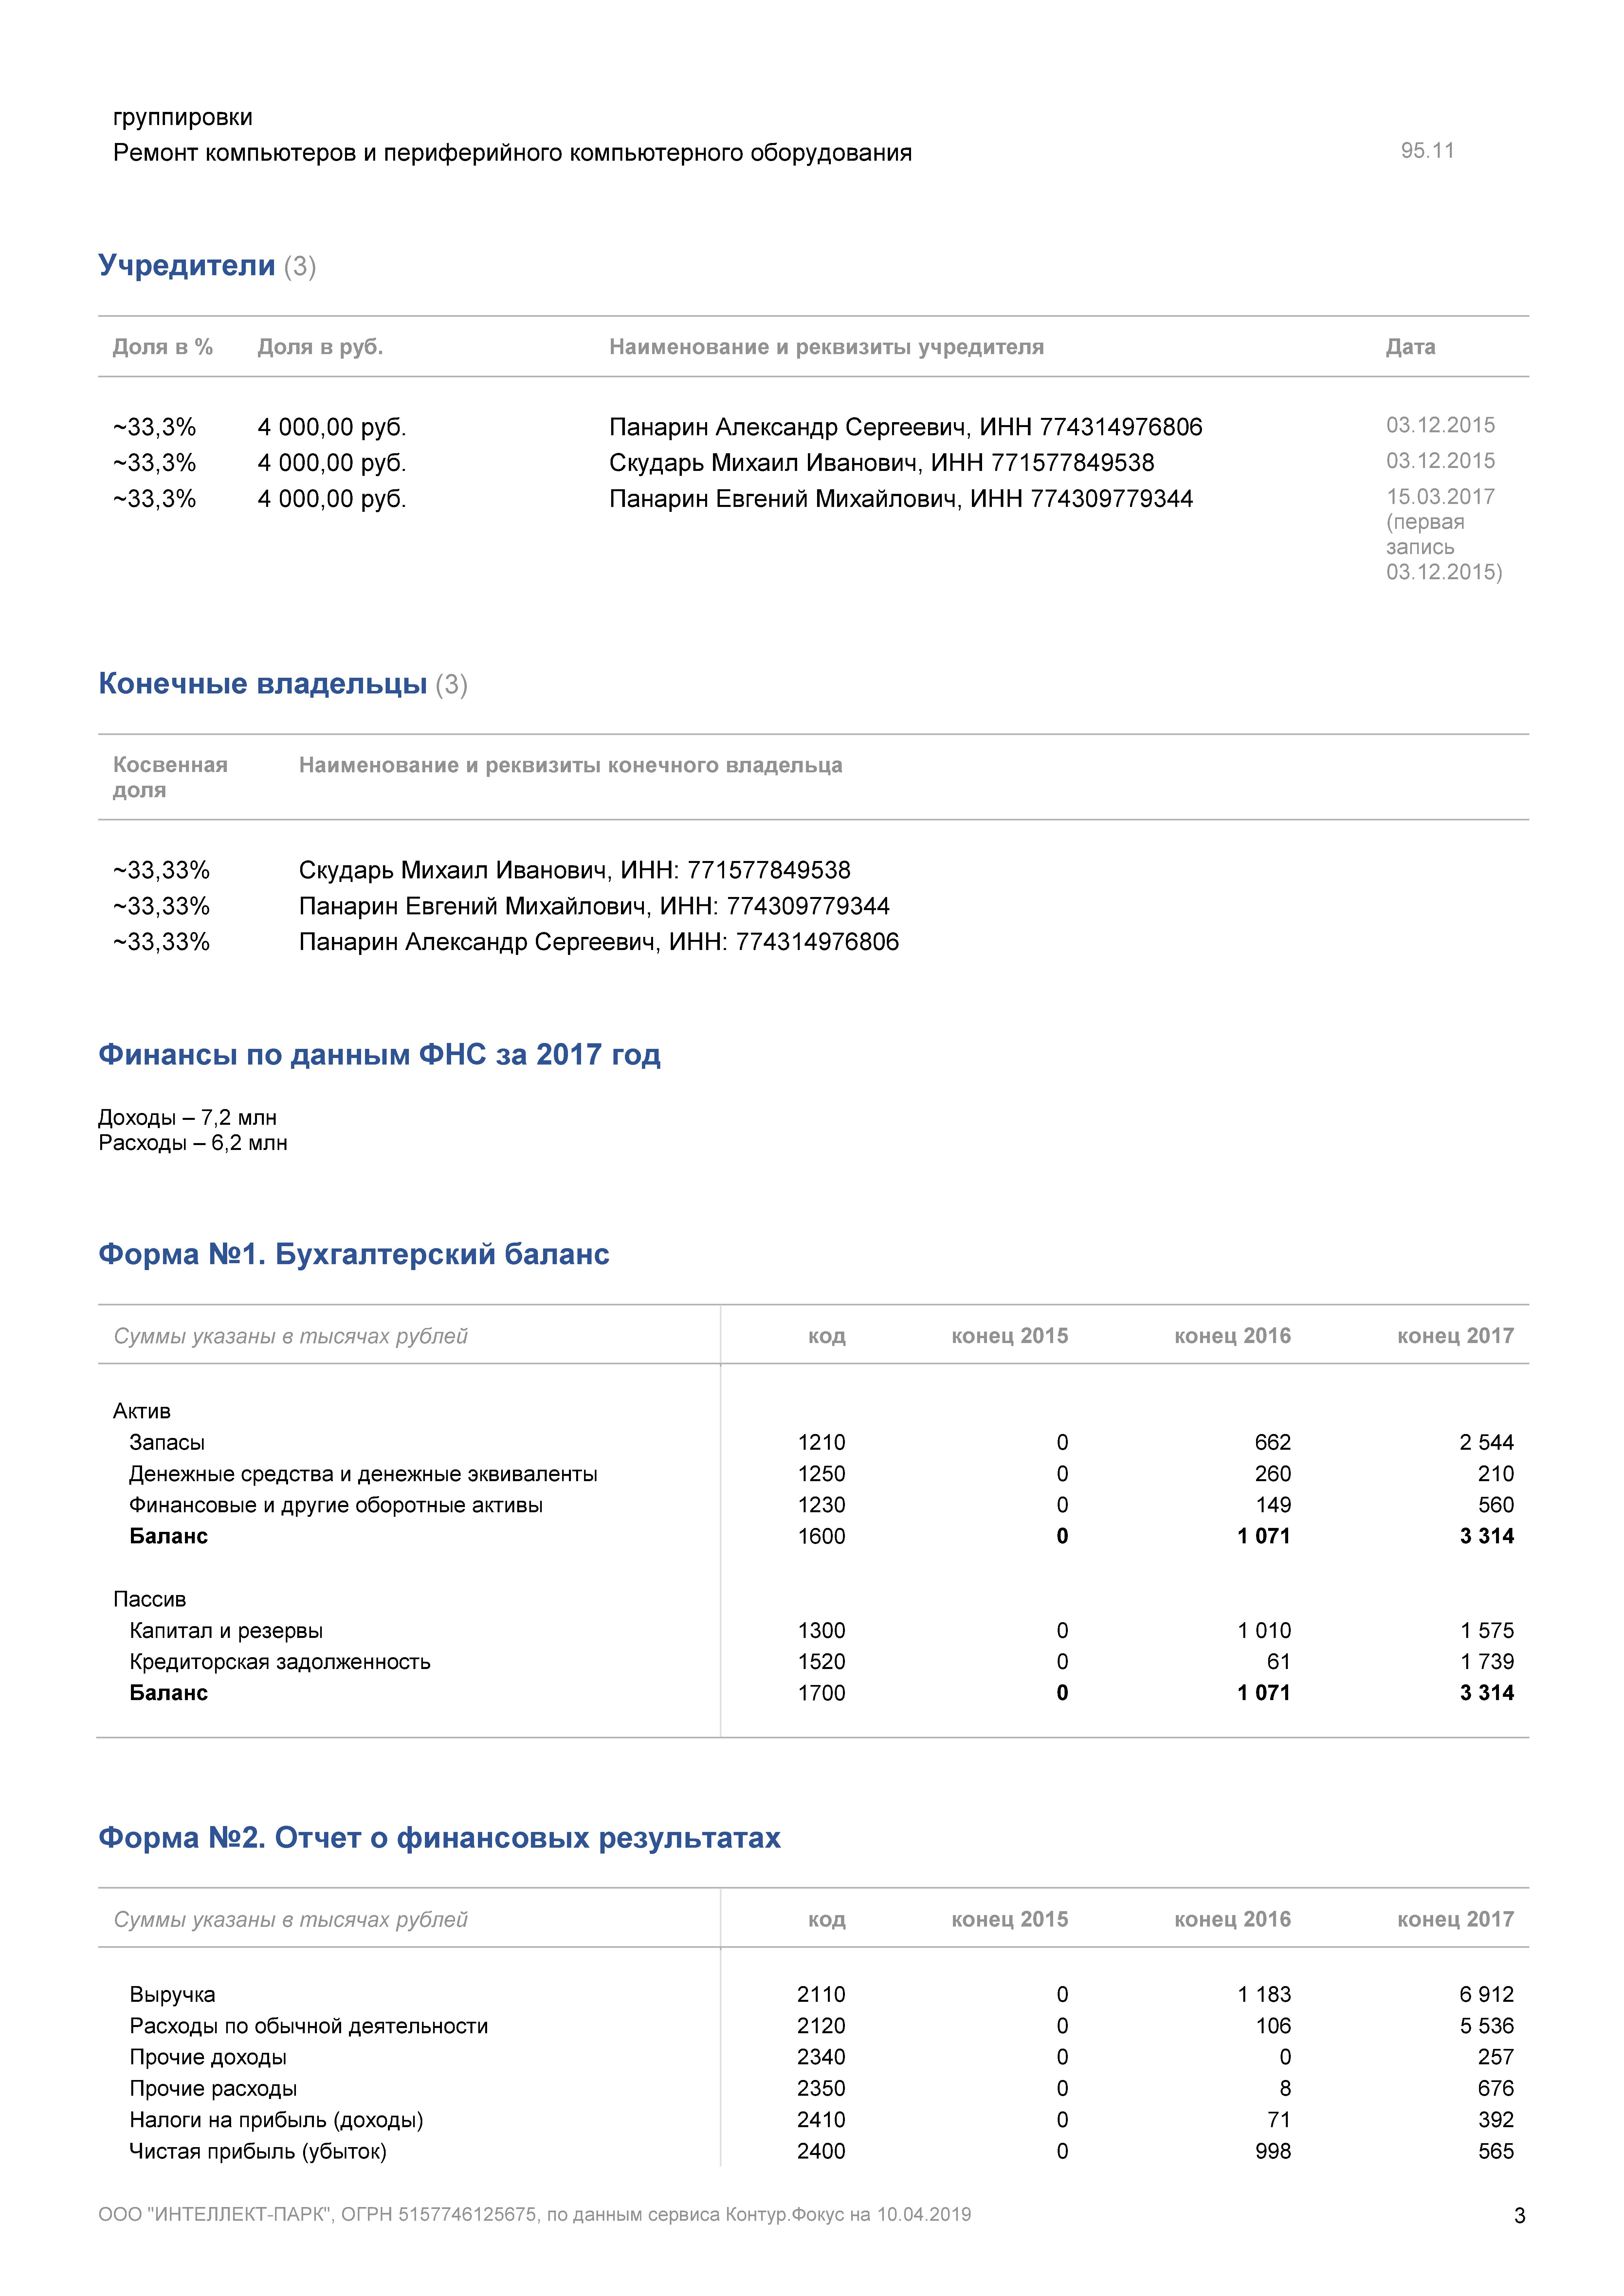The image size is (1624, 2296).
Task: Click founder 'Панарин Евгений Михайлович, ИНН 774309779344'
Action: click(901, 499)
